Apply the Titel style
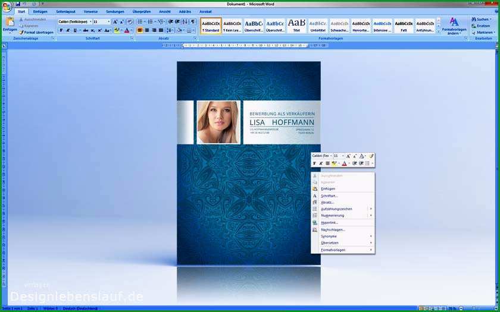 click(296, 26)
